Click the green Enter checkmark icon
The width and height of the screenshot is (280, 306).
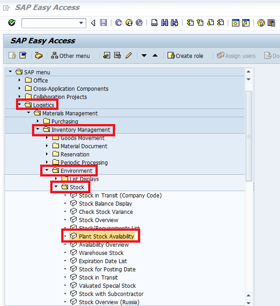click(12, 23)
